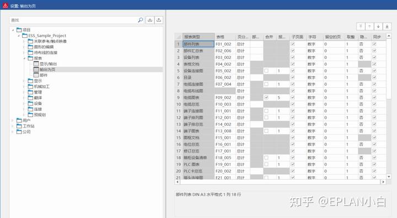The width and height of the screenshot is (397, 218).
Task: Click the import settings icon beside search
Action: click(x=150, y=20)
